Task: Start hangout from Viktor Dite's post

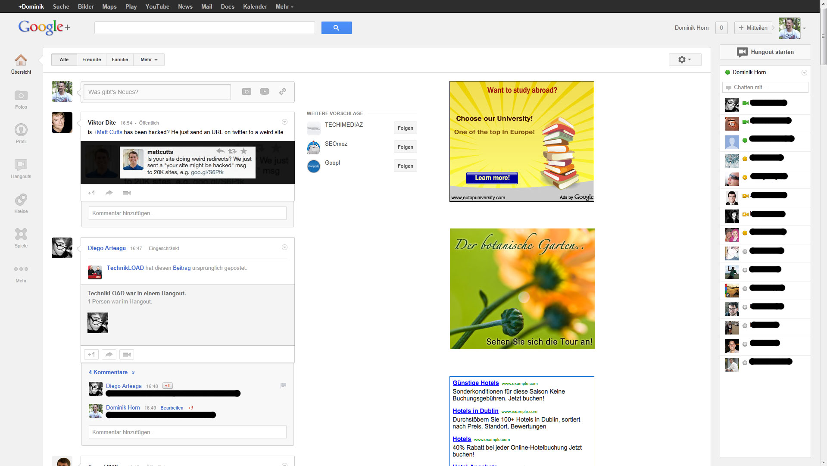Action: point(127,193)
